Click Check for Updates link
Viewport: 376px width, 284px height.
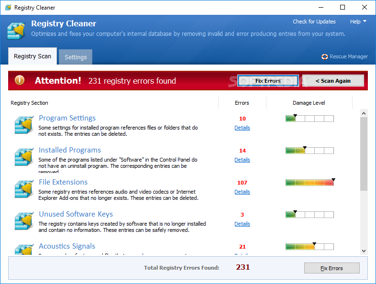coord(314,22)
